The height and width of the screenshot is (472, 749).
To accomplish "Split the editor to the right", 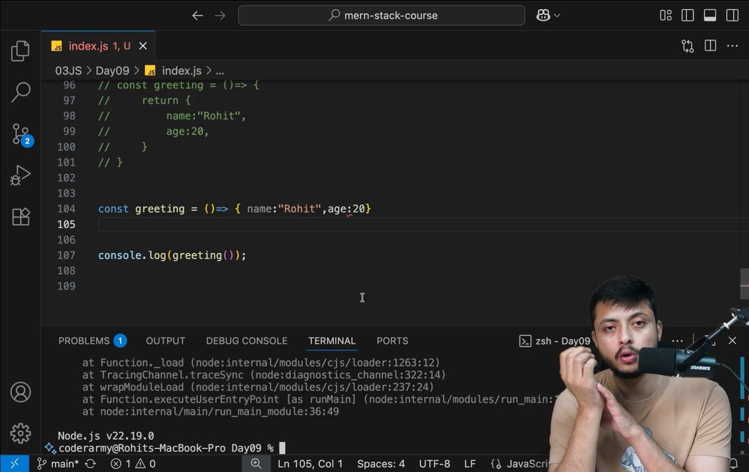I will [x=710, y=46].
